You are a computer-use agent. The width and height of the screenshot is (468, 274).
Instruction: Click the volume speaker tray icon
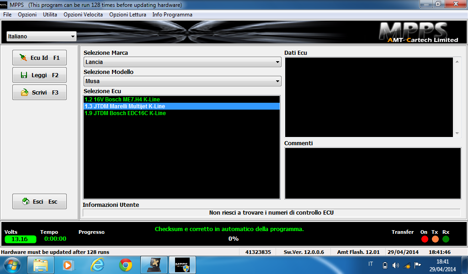(396, 265)
